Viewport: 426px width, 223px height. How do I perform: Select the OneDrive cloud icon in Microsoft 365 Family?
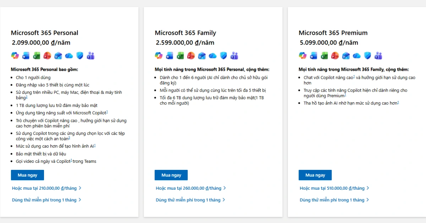coord(213,56)
